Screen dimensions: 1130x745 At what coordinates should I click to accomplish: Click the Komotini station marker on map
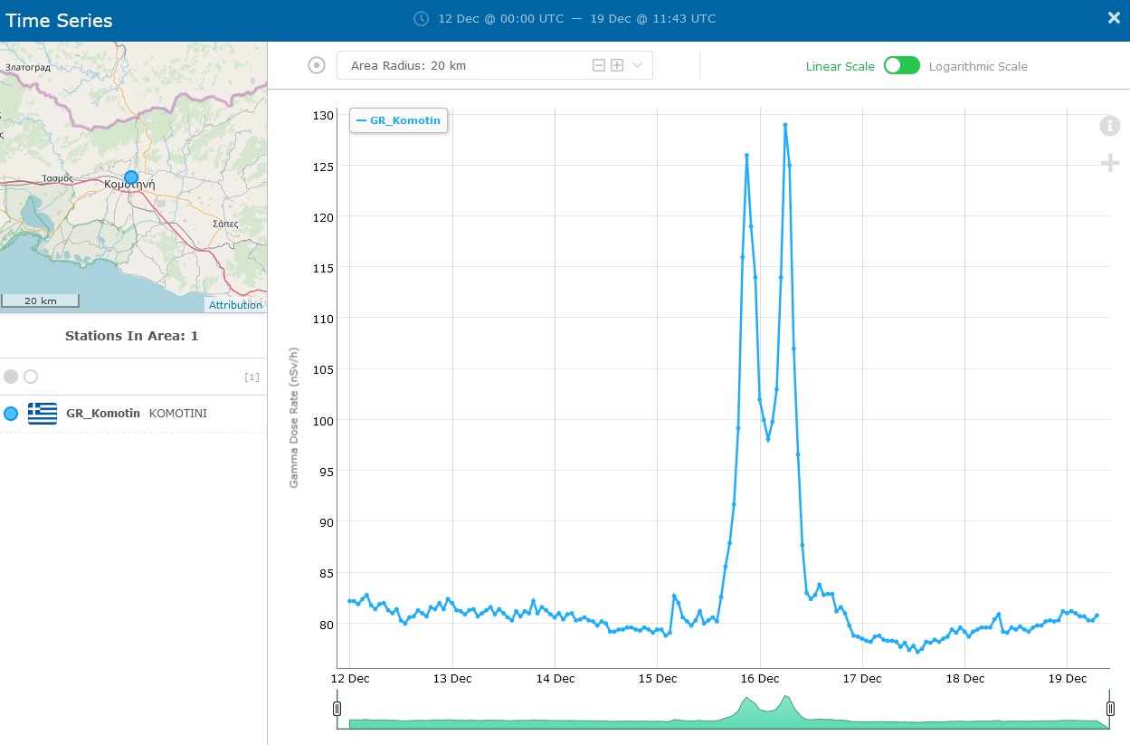[x=131, y=177]
